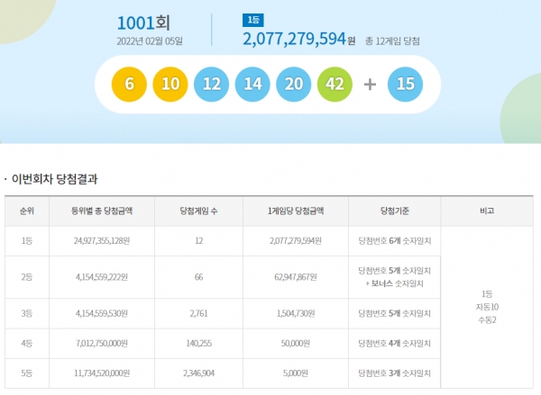Click the total amount 4,154,559,530원
Screen dimensions: 541x395
click(x=102, y=313)
